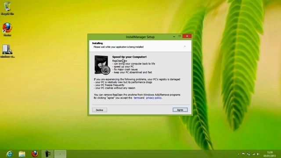Open the volume speaker icon
Image resolution: width=281 pixels, height=158 pixels.
click(x=258, y=154)
